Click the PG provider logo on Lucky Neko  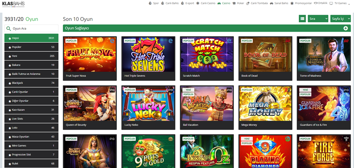(171, 90)
